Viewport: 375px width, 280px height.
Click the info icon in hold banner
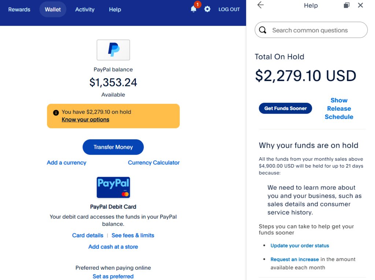(56, 113)
